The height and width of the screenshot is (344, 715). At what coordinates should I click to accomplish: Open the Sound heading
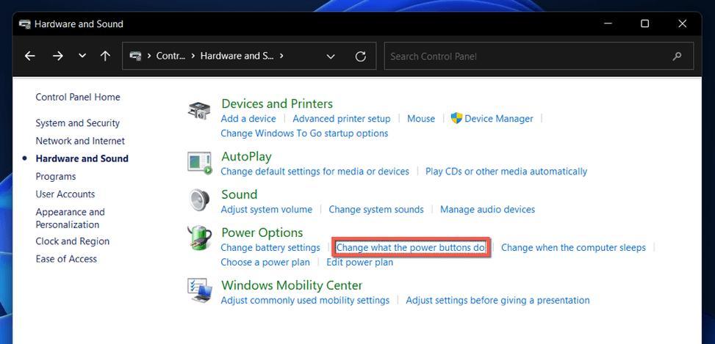239,194
